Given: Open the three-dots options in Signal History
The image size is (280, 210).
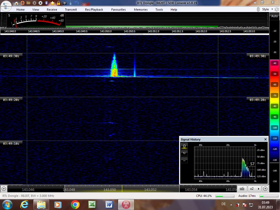Looking at the screenshot, I should [184, 160].
